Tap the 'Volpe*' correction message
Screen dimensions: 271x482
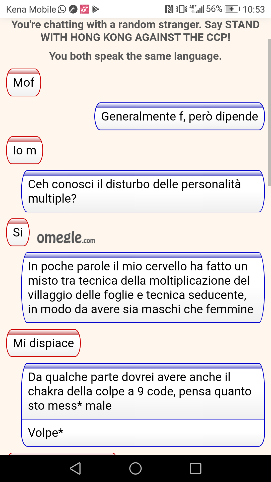(143, 433)
